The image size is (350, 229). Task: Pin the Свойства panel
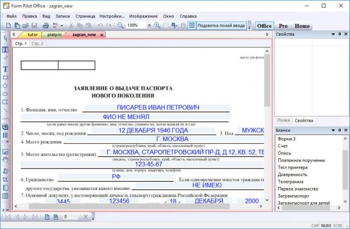tap(339, 34)
